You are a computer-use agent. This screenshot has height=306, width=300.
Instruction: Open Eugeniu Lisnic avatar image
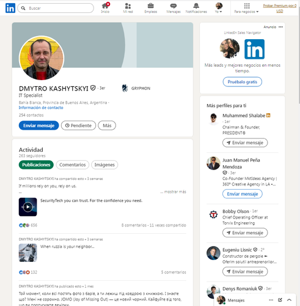[x=213, y=253]
